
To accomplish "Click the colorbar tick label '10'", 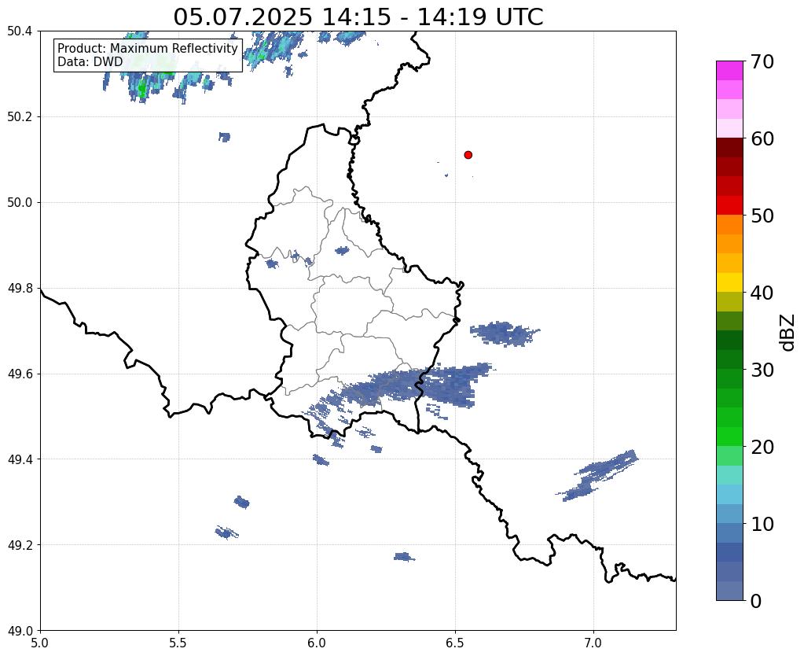I will point(762,524).
